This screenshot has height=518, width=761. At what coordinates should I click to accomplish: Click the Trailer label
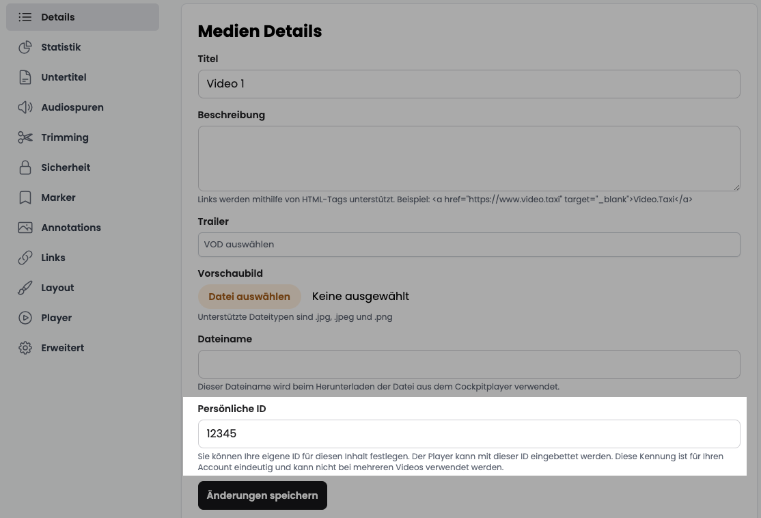(x=213, y=221)
